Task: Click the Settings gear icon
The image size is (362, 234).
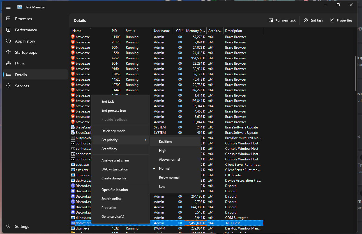Action: pos(8,226)
